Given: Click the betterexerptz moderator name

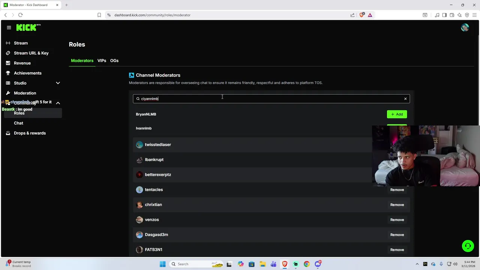Looking at the screenshot, I should click(x=158, y=175).
